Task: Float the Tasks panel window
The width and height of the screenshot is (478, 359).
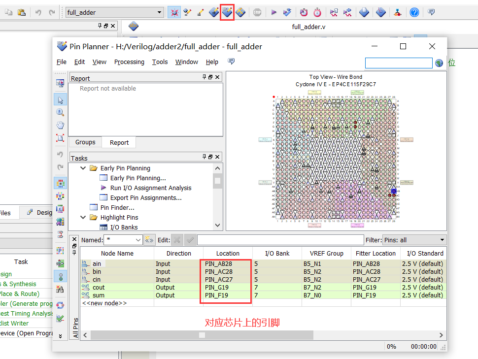Action: pyautogui.click(x=210, y=157)
